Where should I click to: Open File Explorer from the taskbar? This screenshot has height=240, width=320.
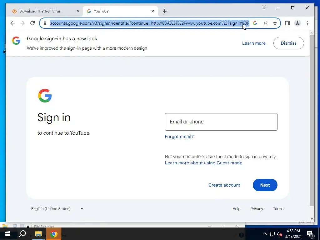click(38, 234)
